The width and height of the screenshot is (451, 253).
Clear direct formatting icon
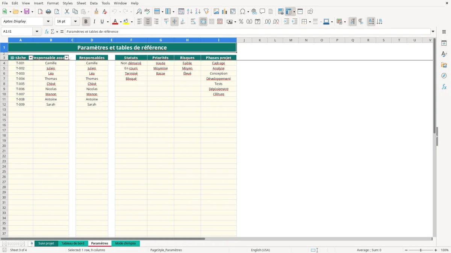click(105, 12)
